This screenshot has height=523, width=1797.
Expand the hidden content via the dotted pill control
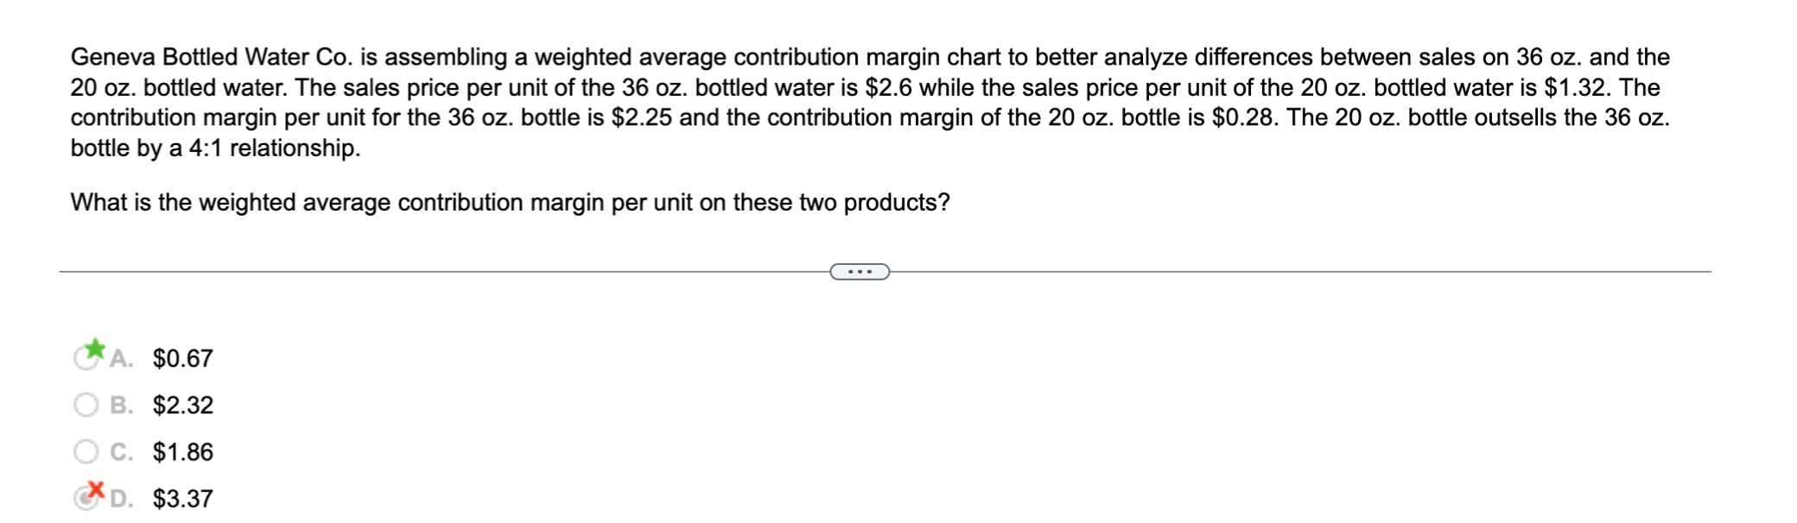pos(858,270)
